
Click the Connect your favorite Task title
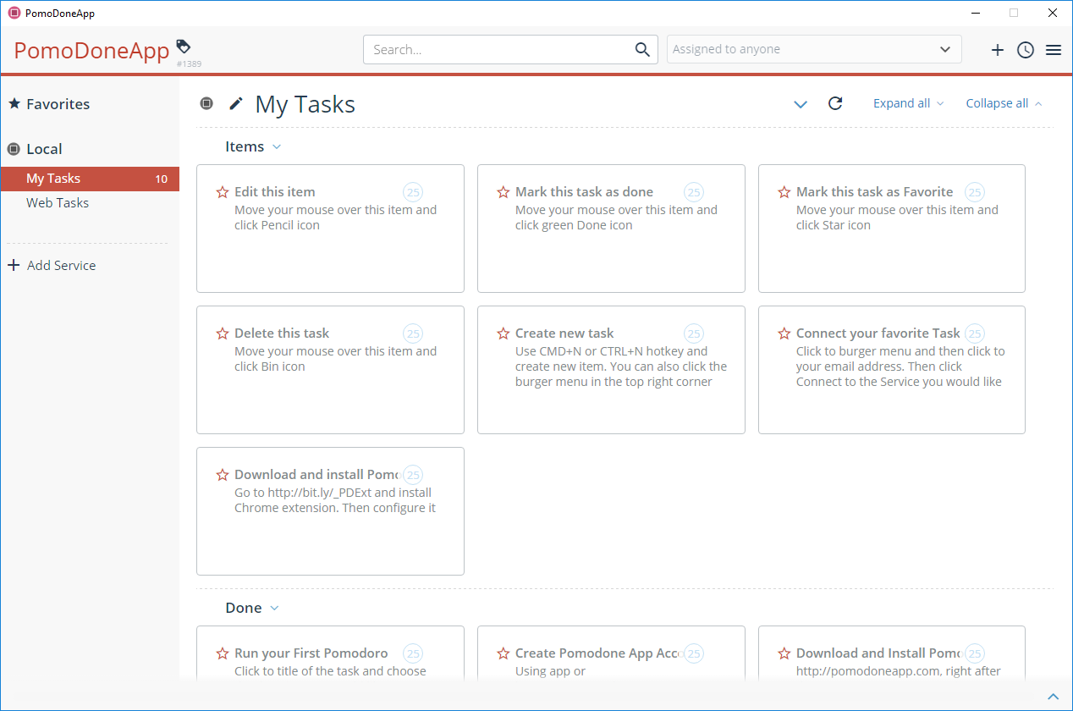(878, 333)
